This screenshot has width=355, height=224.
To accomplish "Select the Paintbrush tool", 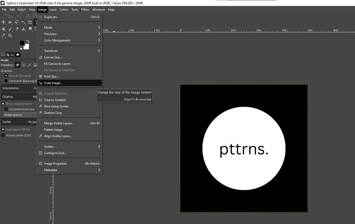I will [10, 29].
